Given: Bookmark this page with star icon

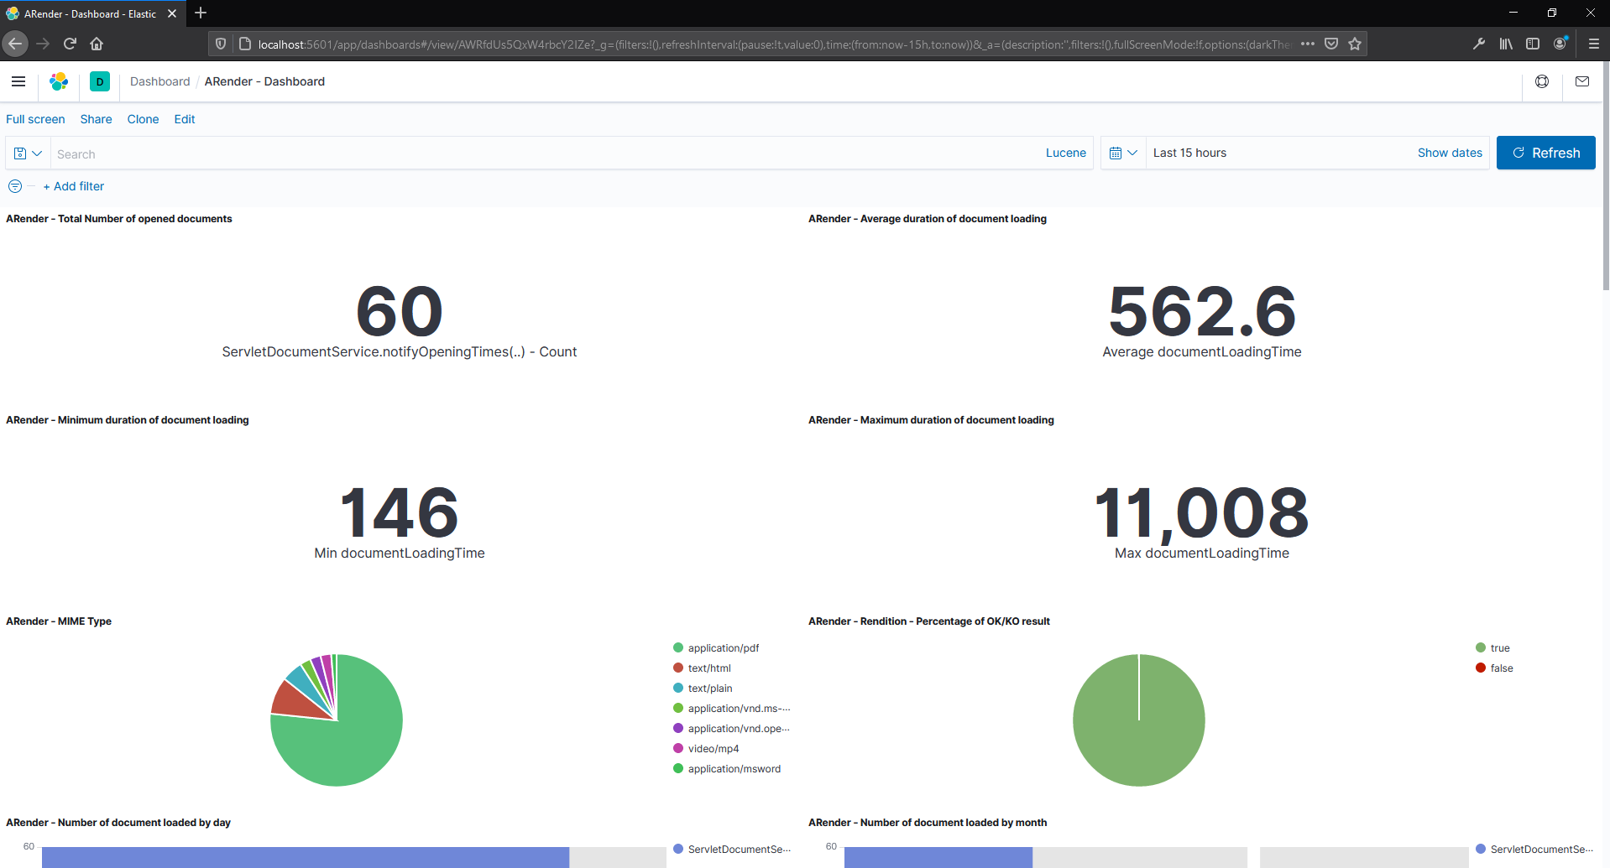Looking at the screenshot, I should click(1355, 44).
